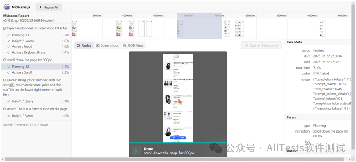Click the first timeline thumbnail, before 5000ms

tap(74, 28)
